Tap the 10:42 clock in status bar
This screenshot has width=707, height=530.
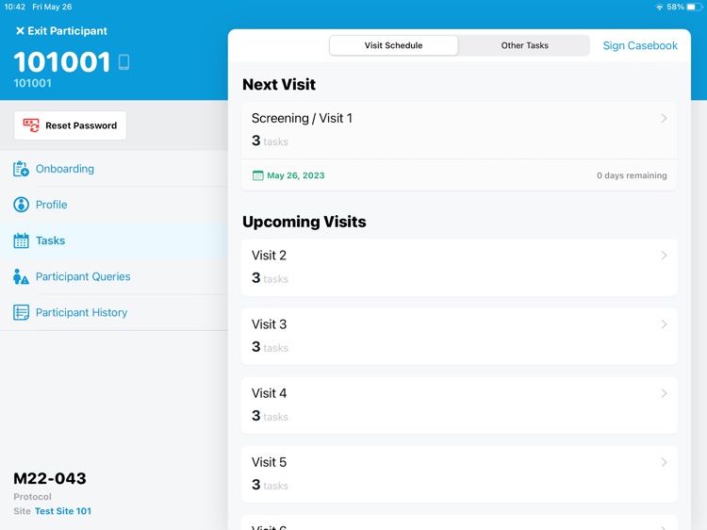15,7
